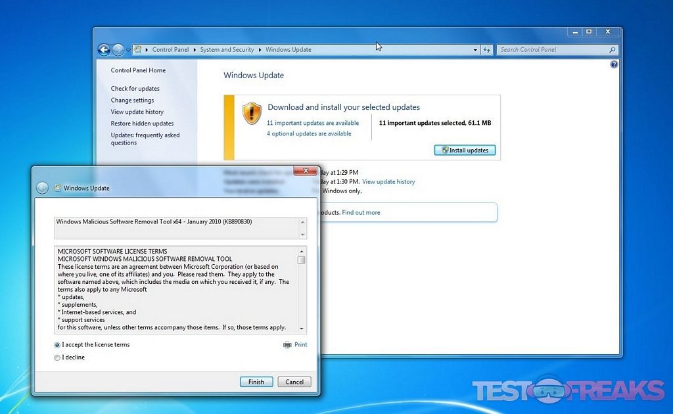
Task: Open the Find out more link
Action: pos(361,212)
